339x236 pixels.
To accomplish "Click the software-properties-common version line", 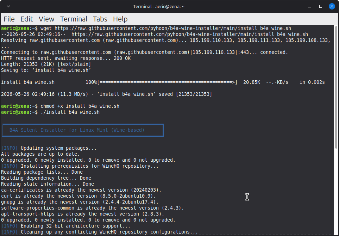I will click(92, 208).
